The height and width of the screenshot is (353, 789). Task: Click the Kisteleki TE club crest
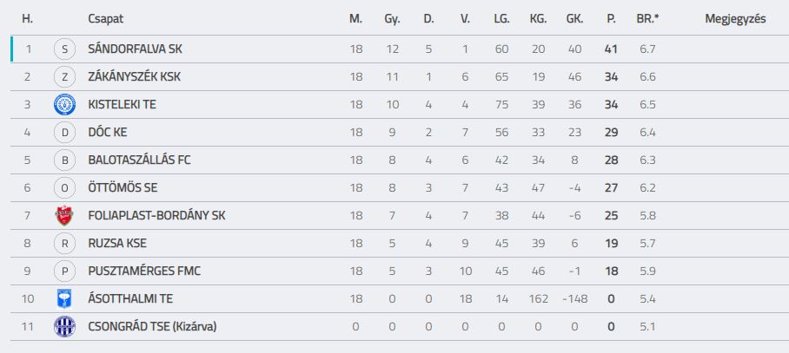[64, 104]
